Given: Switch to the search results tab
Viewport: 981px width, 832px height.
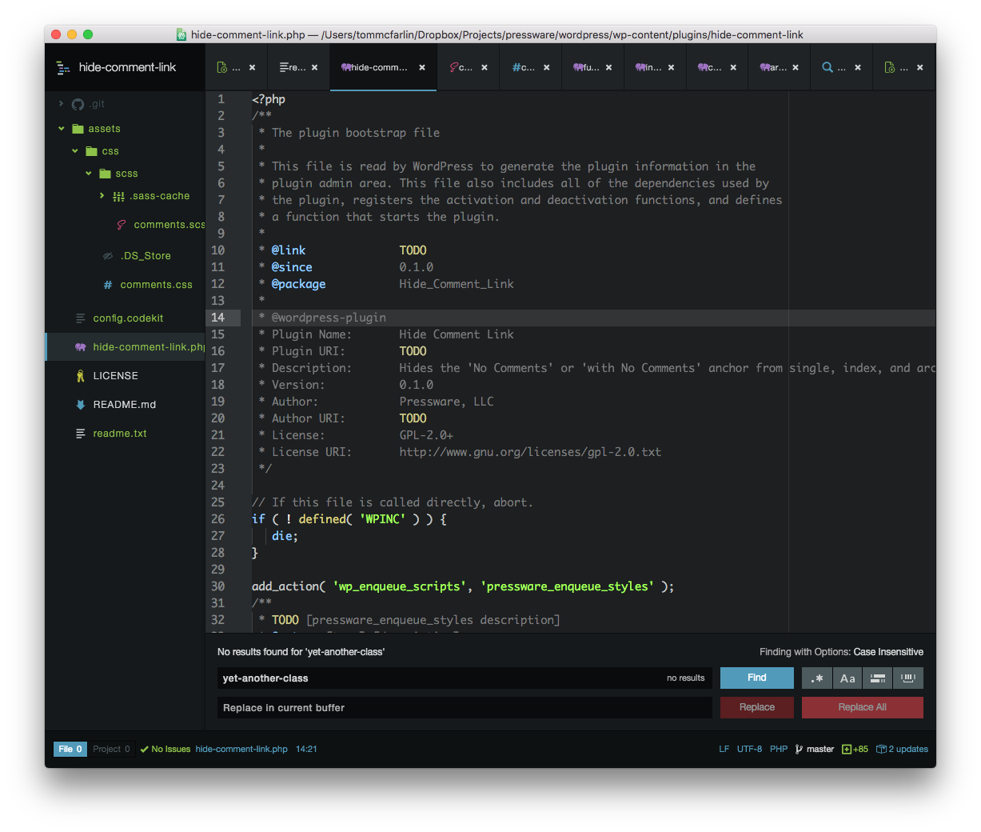Looking at the screenshot, I should point(833,68).
